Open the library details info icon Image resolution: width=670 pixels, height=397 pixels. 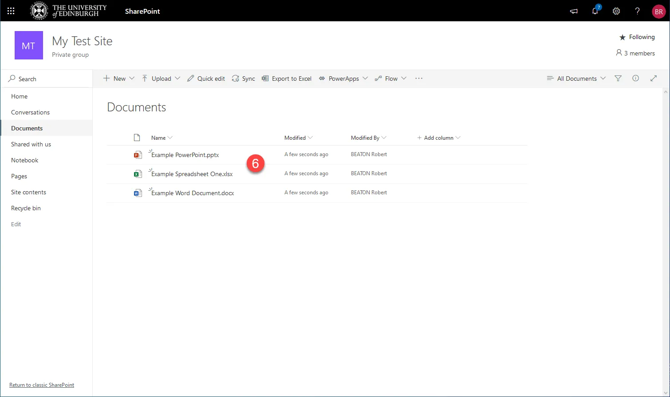(x=635, y=78)
